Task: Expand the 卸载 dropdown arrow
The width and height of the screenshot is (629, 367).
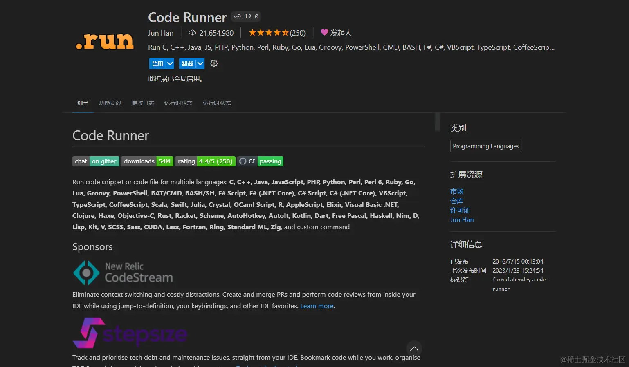Action: (200, 64)
